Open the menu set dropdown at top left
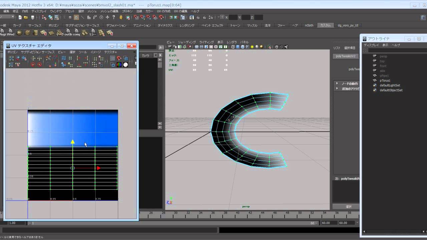This screenshot has width=427, height=240. [x=7, y=17]
